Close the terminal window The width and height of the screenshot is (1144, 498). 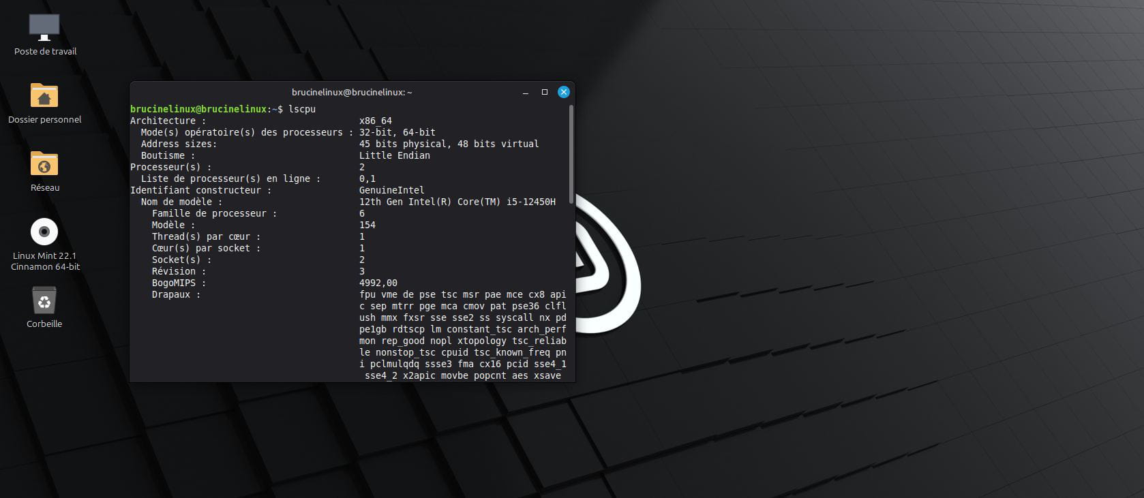[x=564, y=92]
